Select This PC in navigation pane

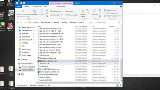click(x=26, y=63)
